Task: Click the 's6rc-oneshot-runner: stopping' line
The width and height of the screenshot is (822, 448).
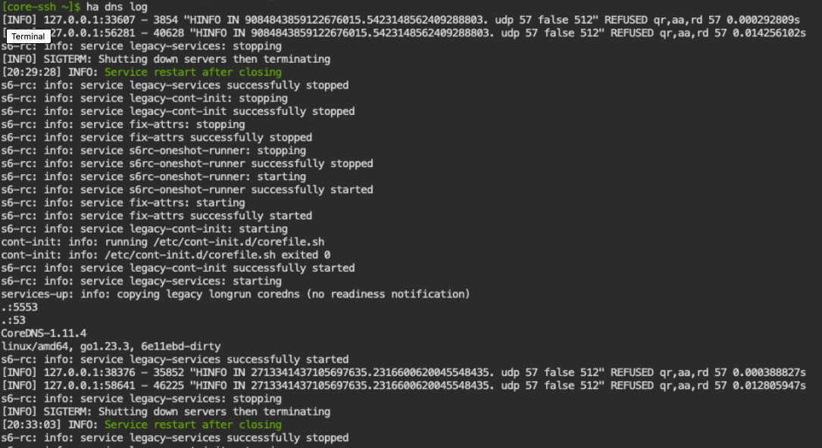Action: (153, 151)
